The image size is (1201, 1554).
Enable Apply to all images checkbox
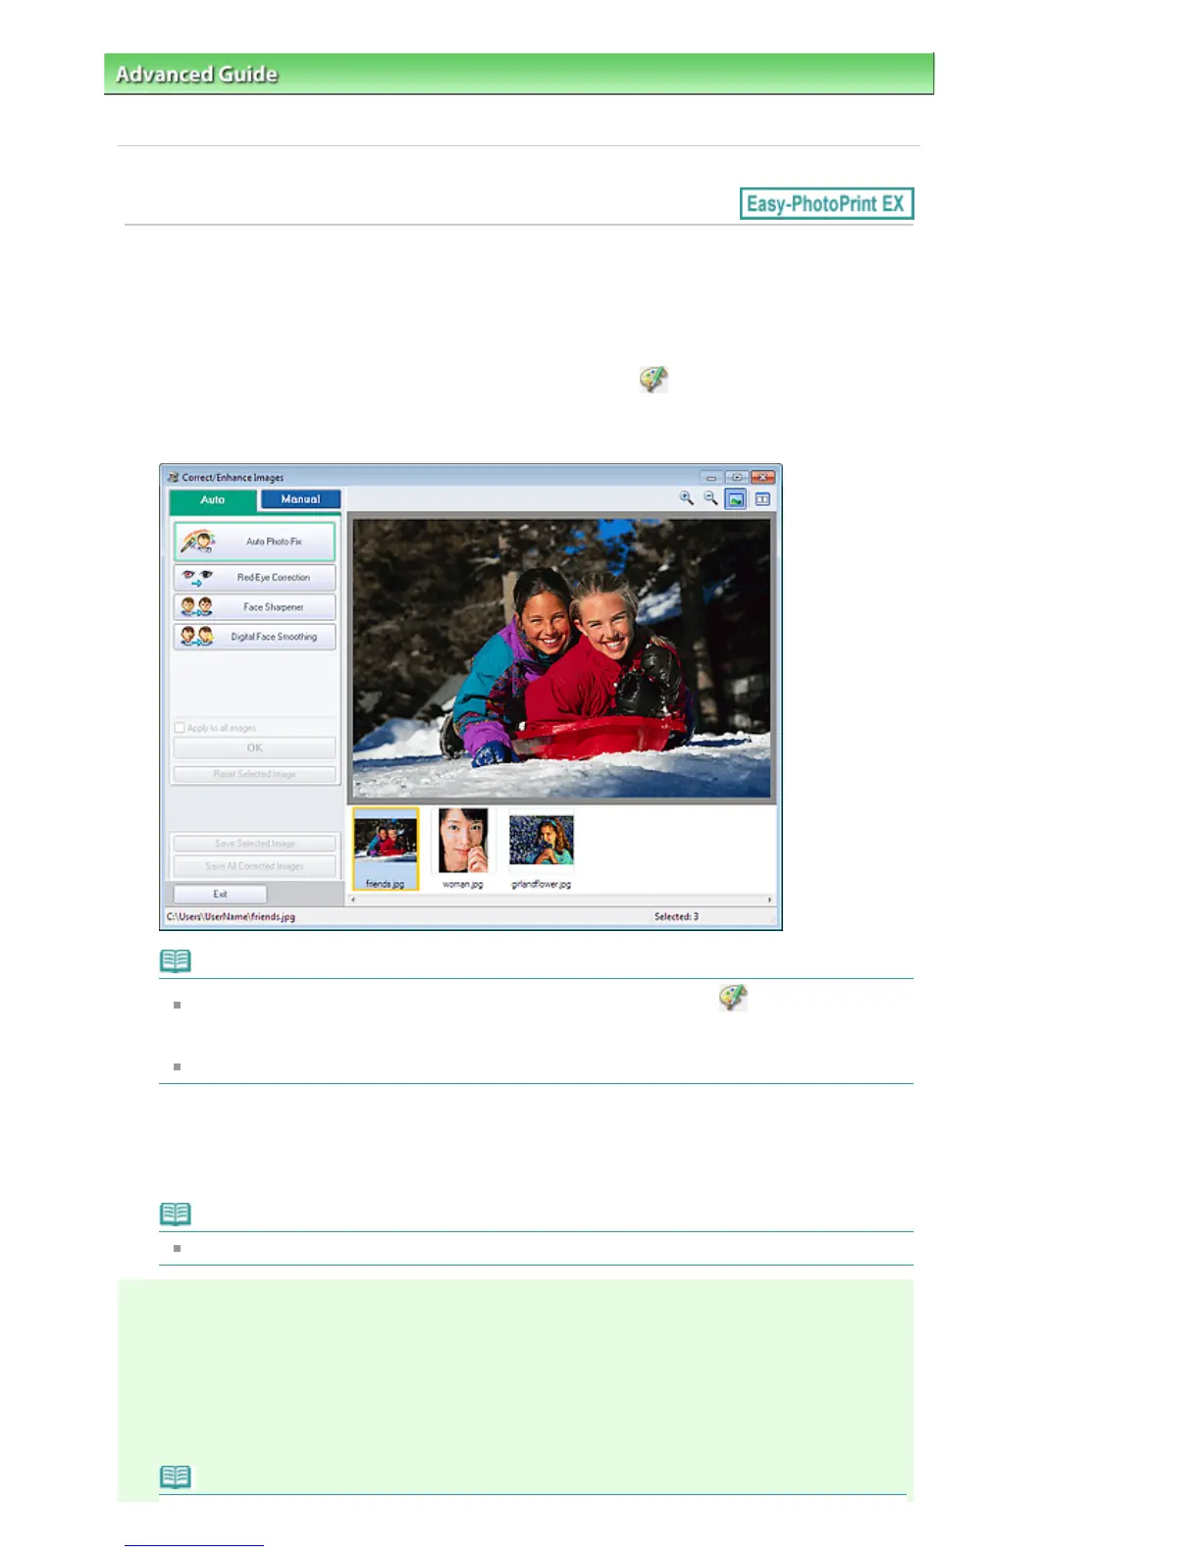click(x=180, y=728)
